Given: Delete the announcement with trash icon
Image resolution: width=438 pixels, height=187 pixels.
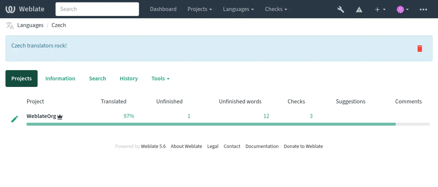Looking at the screenshot, I should [x=420, y=49].
